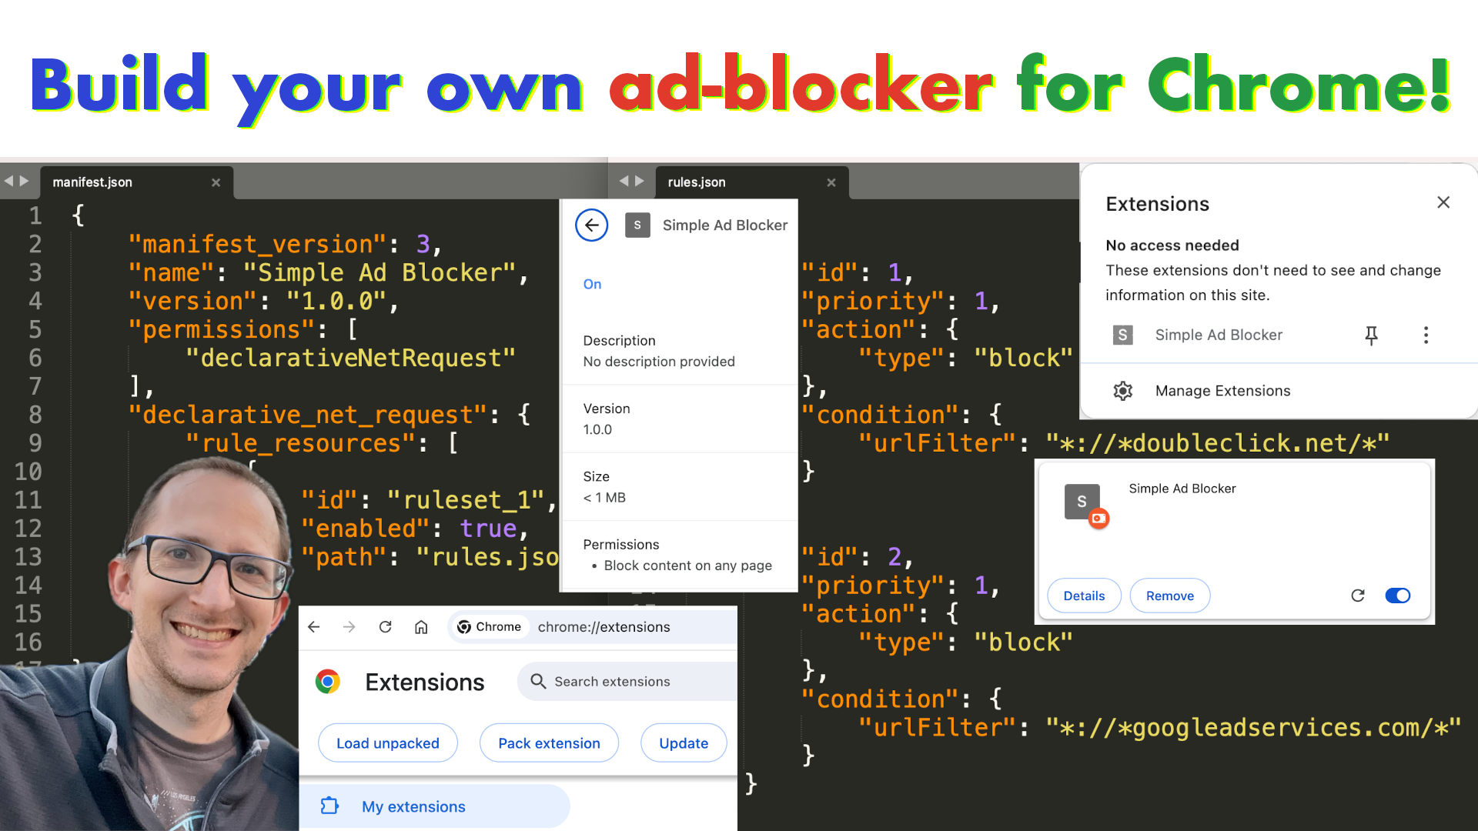
Task: Switch to the manifest.json tab
Action: [92, 182]
